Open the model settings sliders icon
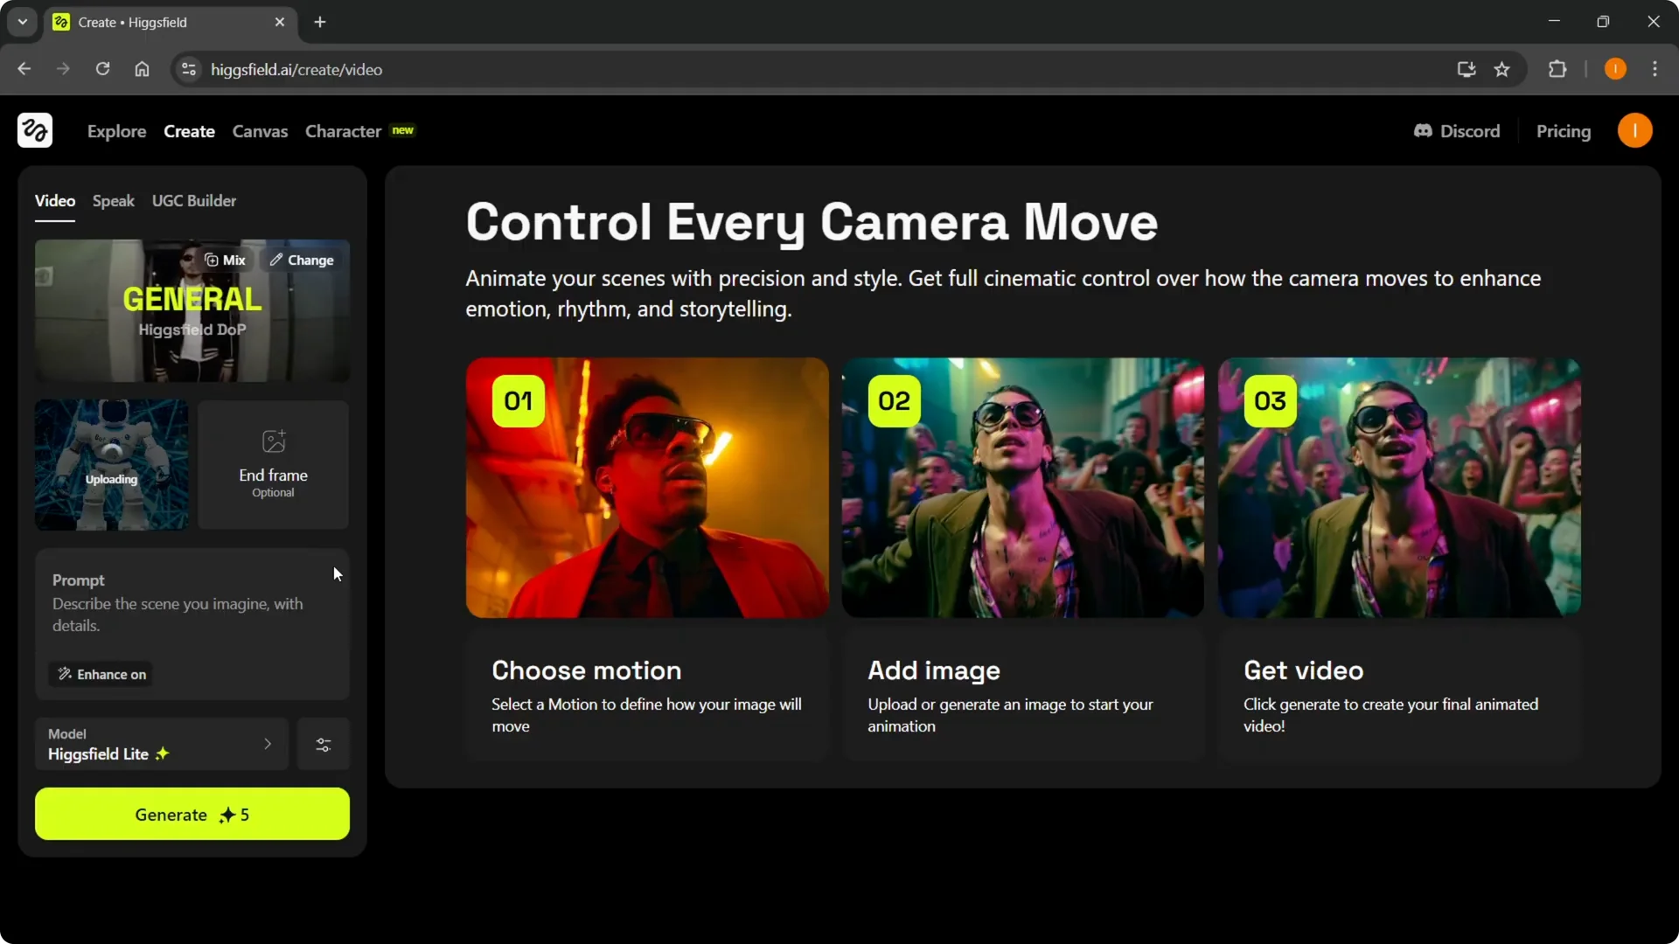The image size is (1679, 944). [x=323, y=744]
